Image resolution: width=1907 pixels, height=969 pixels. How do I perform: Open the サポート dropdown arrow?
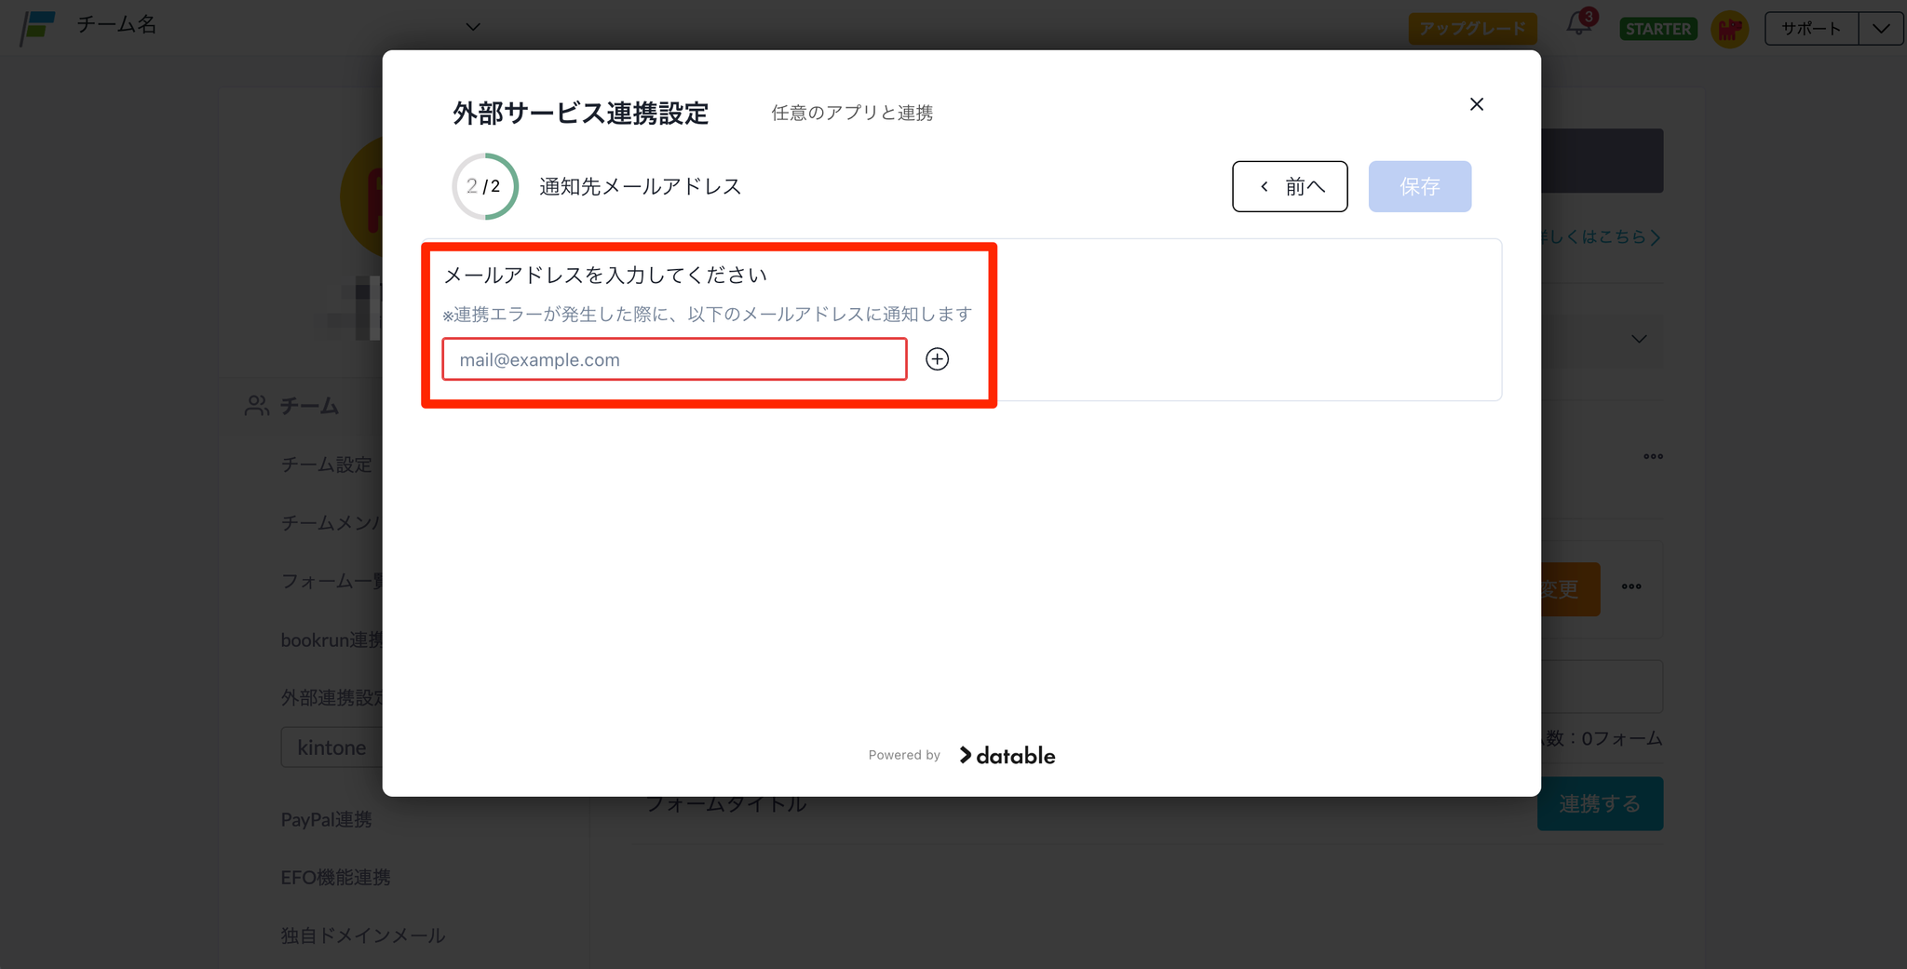click(x=1881, y=29)
